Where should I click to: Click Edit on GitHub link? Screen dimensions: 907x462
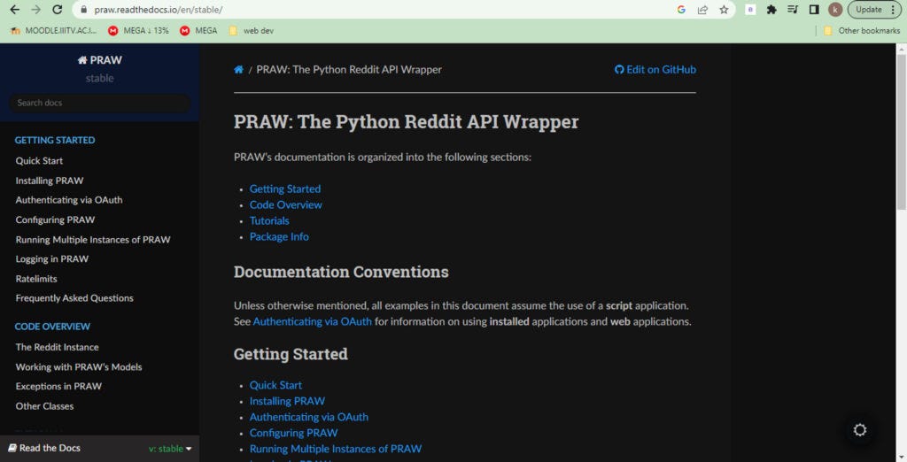(x=655, y=69)
